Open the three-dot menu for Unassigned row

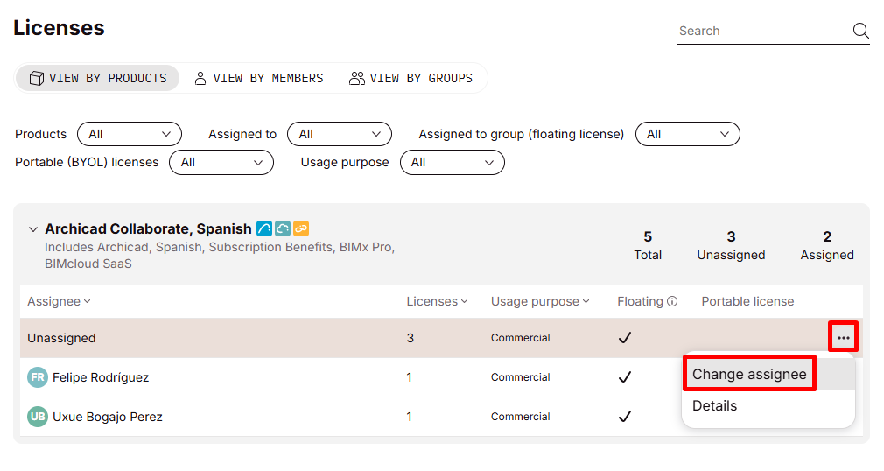tap(843, 338)
